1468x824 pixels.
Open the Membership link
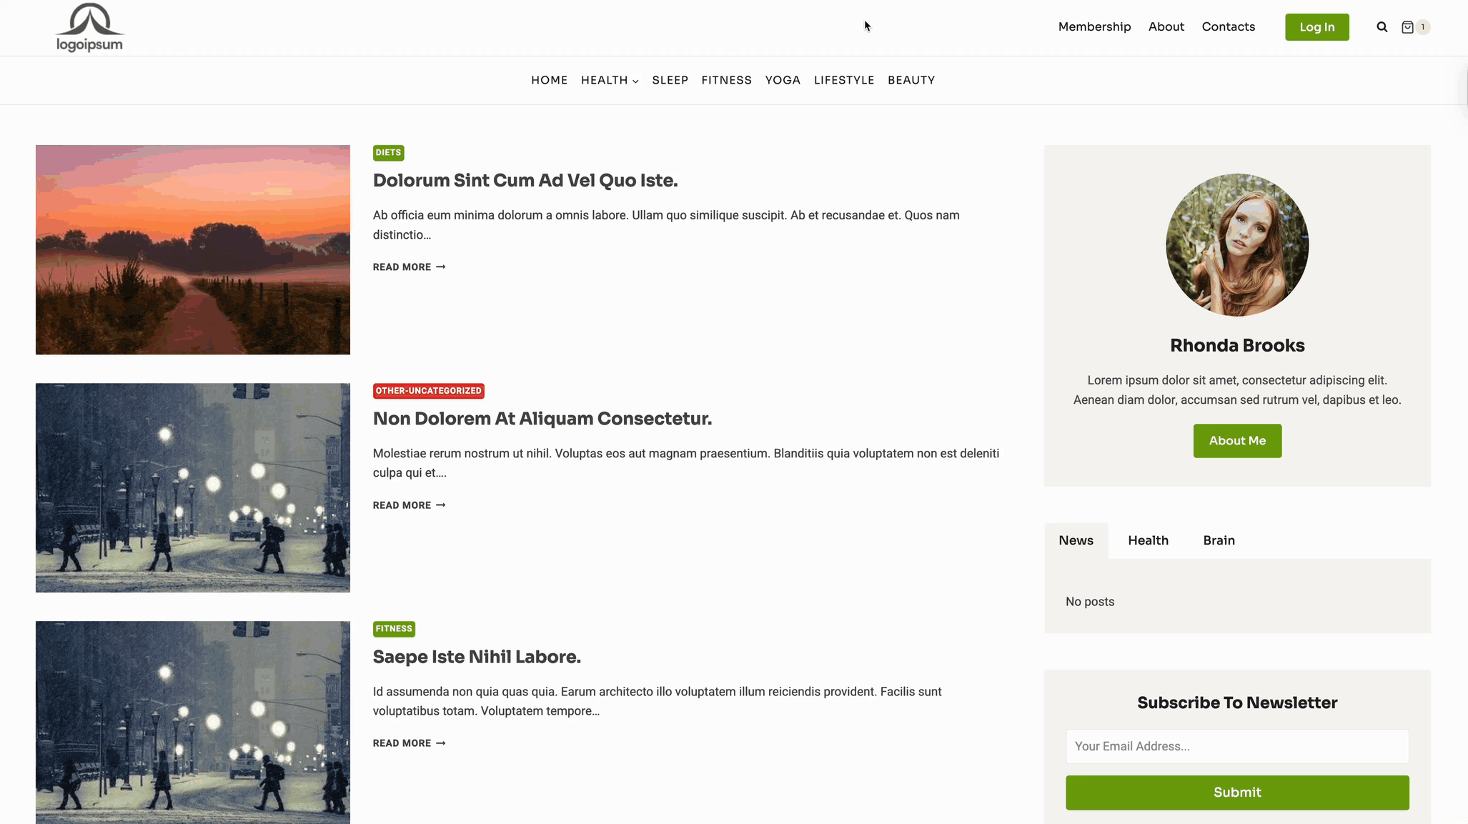pyautogui.click(x=1094, y=27)
